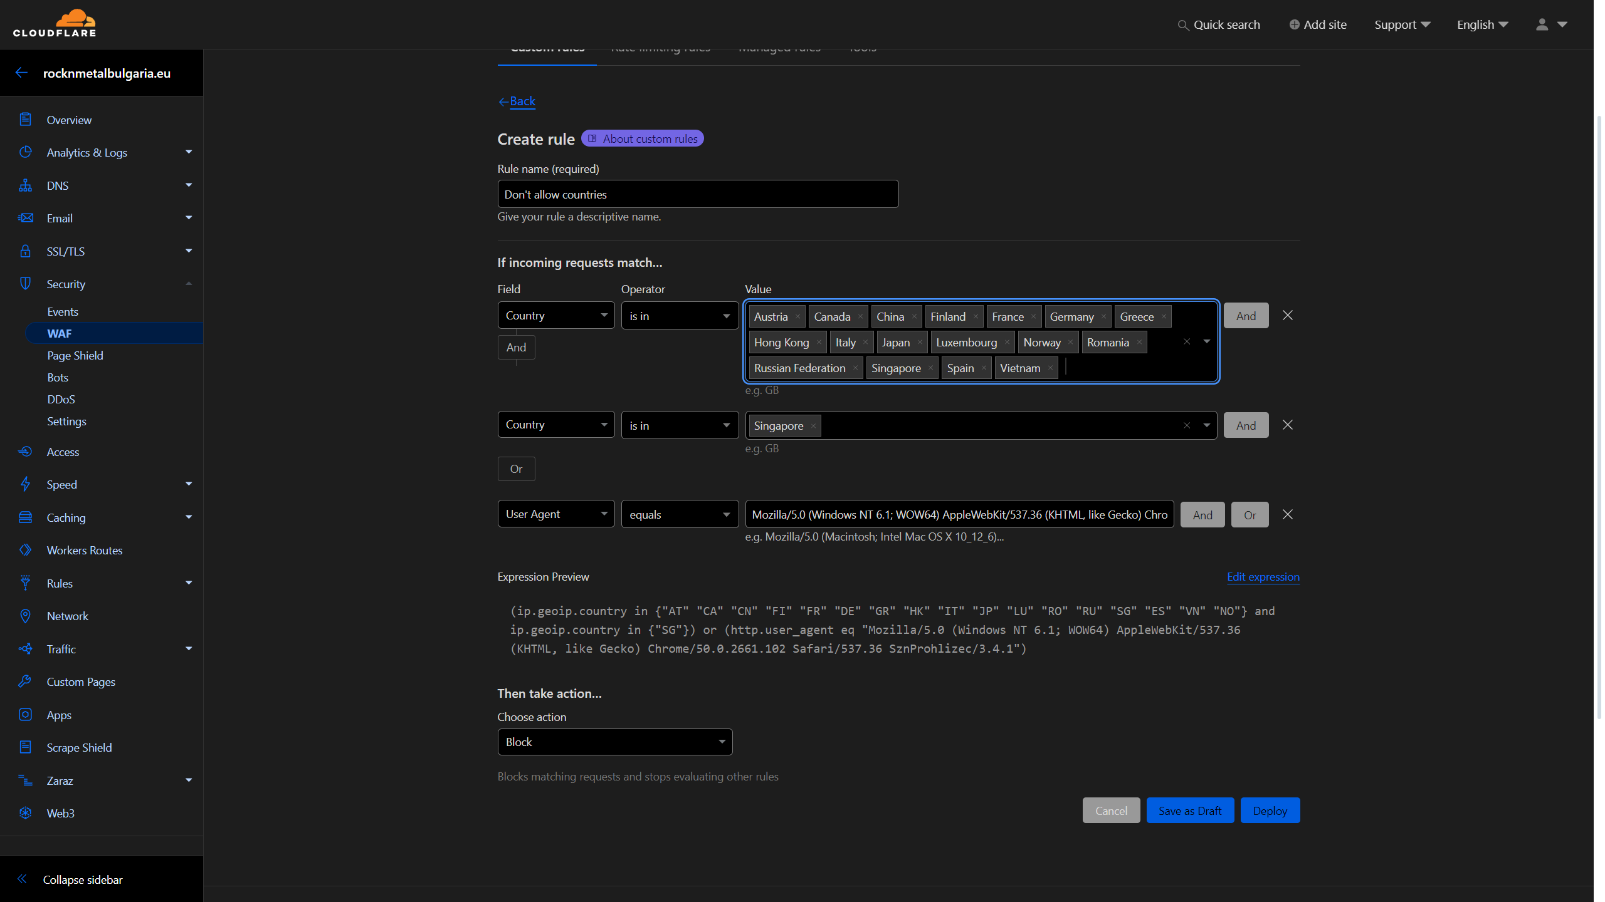Open the Page Shield sidebar item

(75, 355)
